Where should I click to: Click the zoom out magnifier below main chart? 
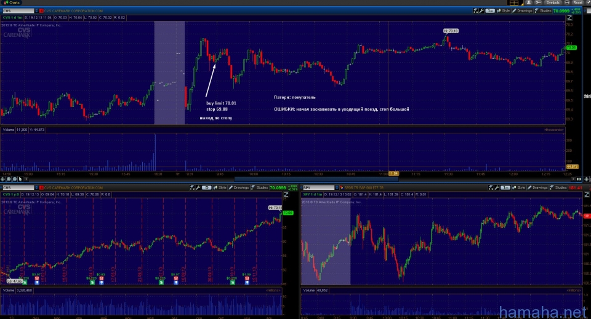15,179
